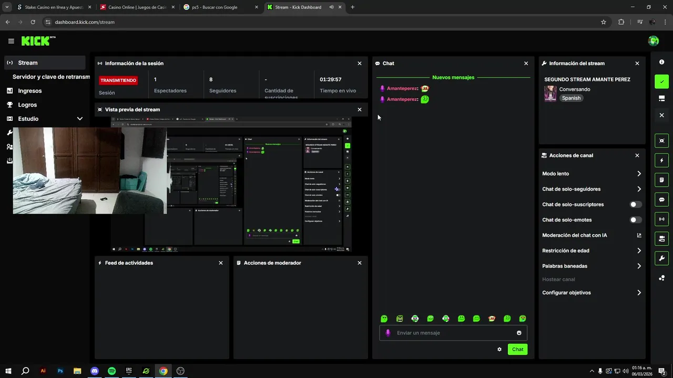673x378 pixels.
Task: Open a new browser tab
Action: point(352,7)
